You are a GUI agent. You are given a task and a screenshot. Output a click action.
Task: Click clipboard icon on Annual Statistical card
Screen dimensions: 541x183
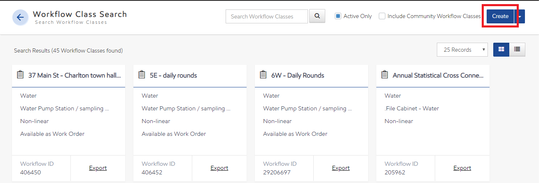(384, 75)
